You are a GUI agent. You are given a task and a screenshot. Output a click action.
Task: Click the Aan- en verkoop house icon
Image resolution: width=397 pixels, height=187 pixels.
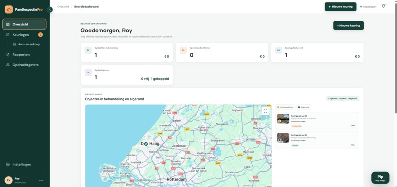pyautogui.click(x=14, y=44)
